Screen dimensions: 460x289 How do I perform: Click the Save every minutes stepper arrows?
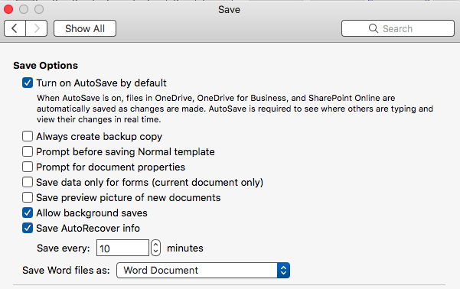pyautogui.click(x=156, y=248)
